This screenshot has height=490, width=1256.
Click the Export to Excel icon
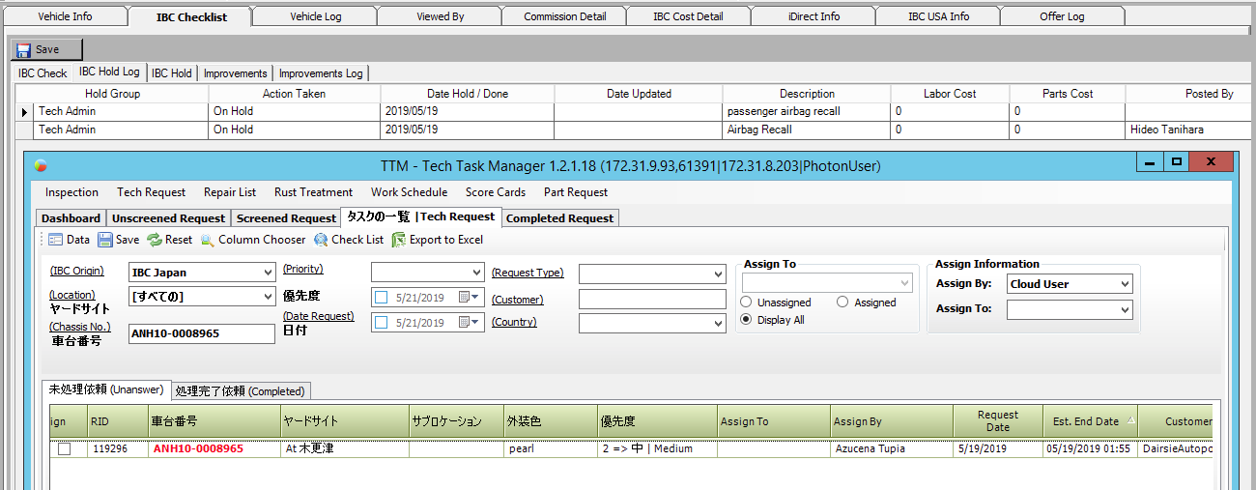398,240
